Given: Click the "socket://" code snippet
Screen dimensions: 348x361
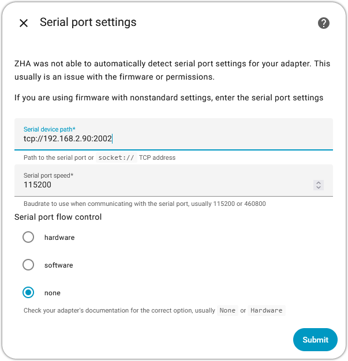Looking at the screenshot, I should (x=116, y=157).
